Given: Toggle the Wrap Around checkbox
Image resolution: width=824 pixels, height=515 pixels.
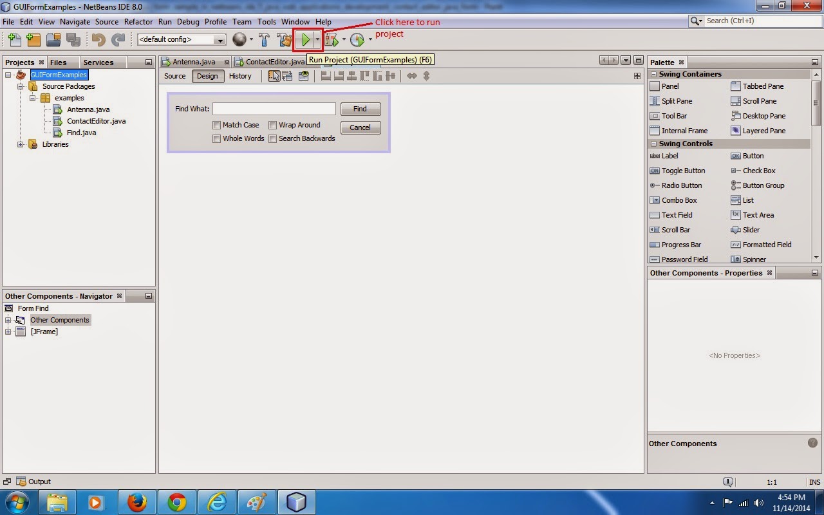Looking at the screenshot, I should tap(273, 125).
